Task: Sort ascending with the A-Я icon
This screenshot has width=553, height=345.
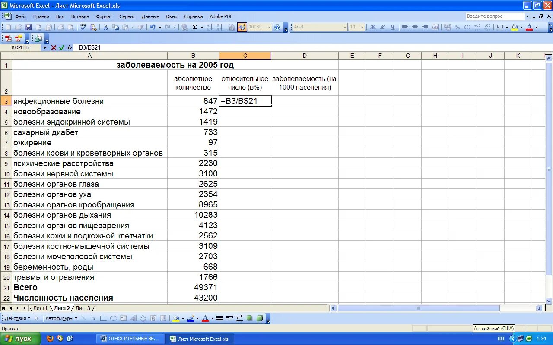Action: click(210, 27)
